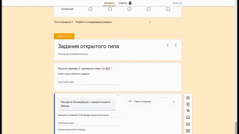The image size is (239, 134).
Task: Click the Add image icon
Action: coord(188,118)
